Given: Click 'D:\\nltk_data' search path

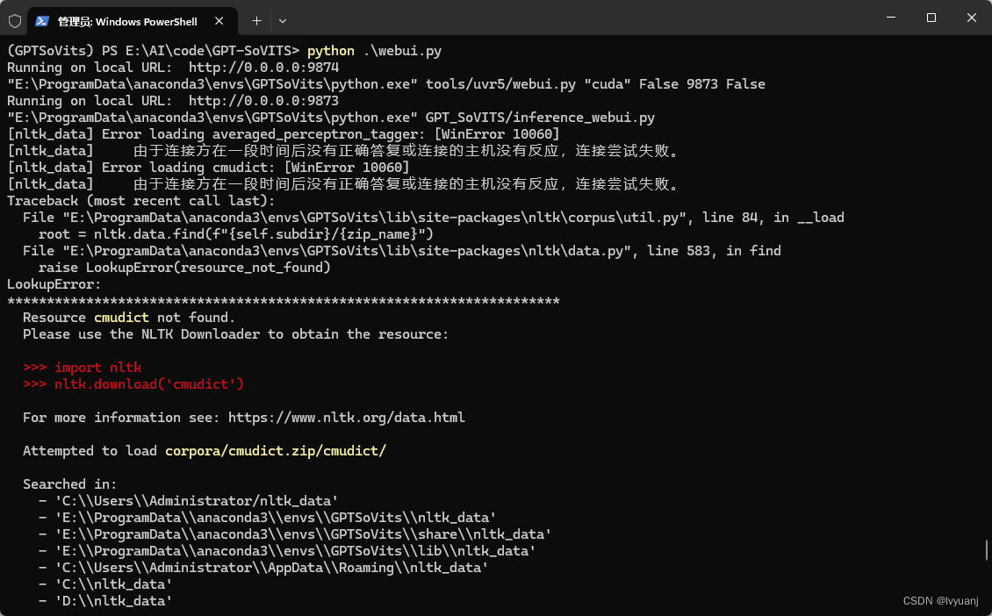Looking at the screenshot, I should click(113, 601).
